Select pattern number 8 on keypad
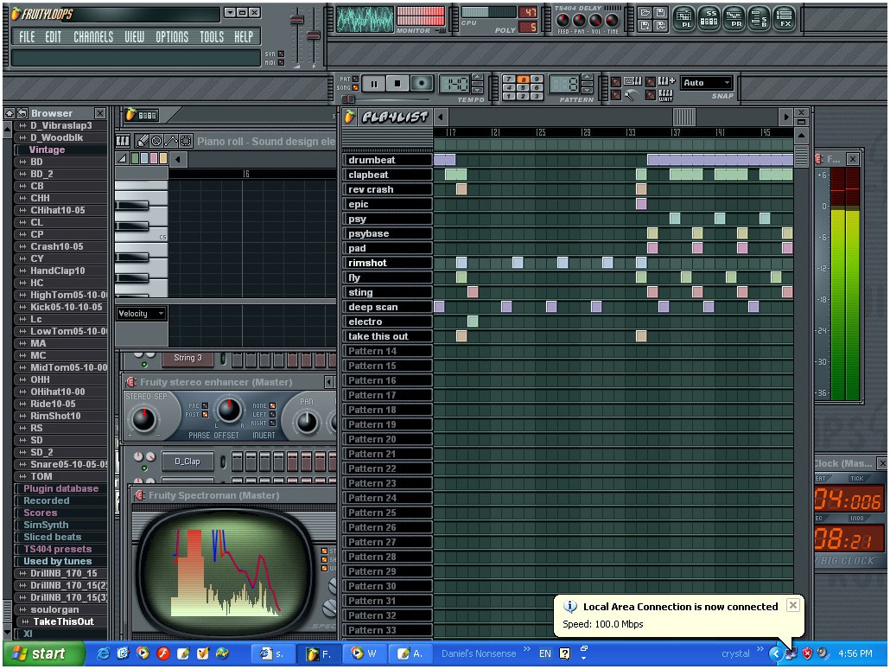This screenshot has width=890, height=669. pyautogui.click(x=523, y=80)
